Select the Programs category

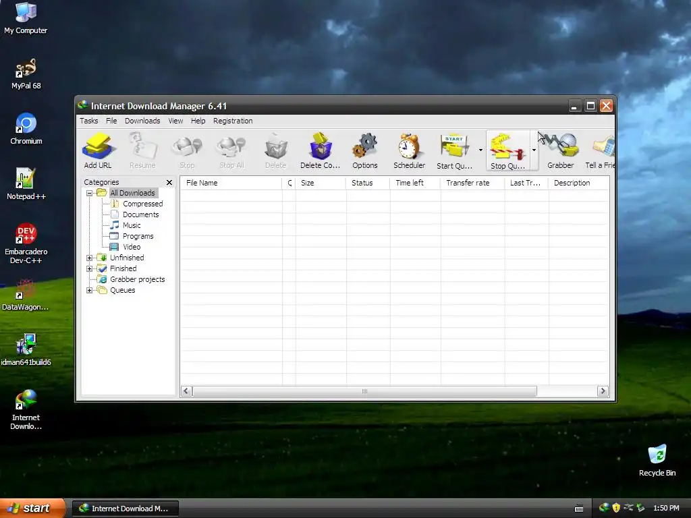tap(138, 236)
